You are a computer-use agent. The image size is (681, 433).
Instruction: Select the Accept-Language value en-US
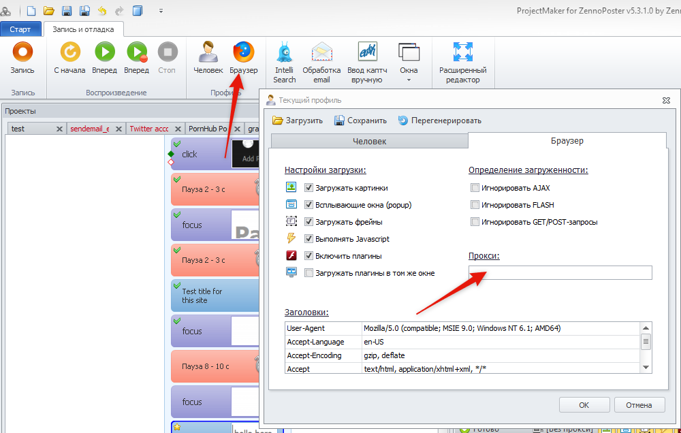pyautogui.click(x=373, y=342)
